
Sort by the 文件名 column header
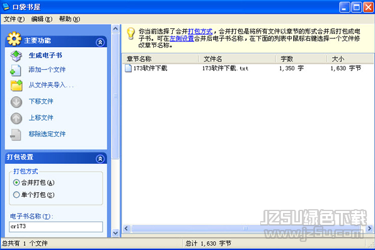coord(238,59)
